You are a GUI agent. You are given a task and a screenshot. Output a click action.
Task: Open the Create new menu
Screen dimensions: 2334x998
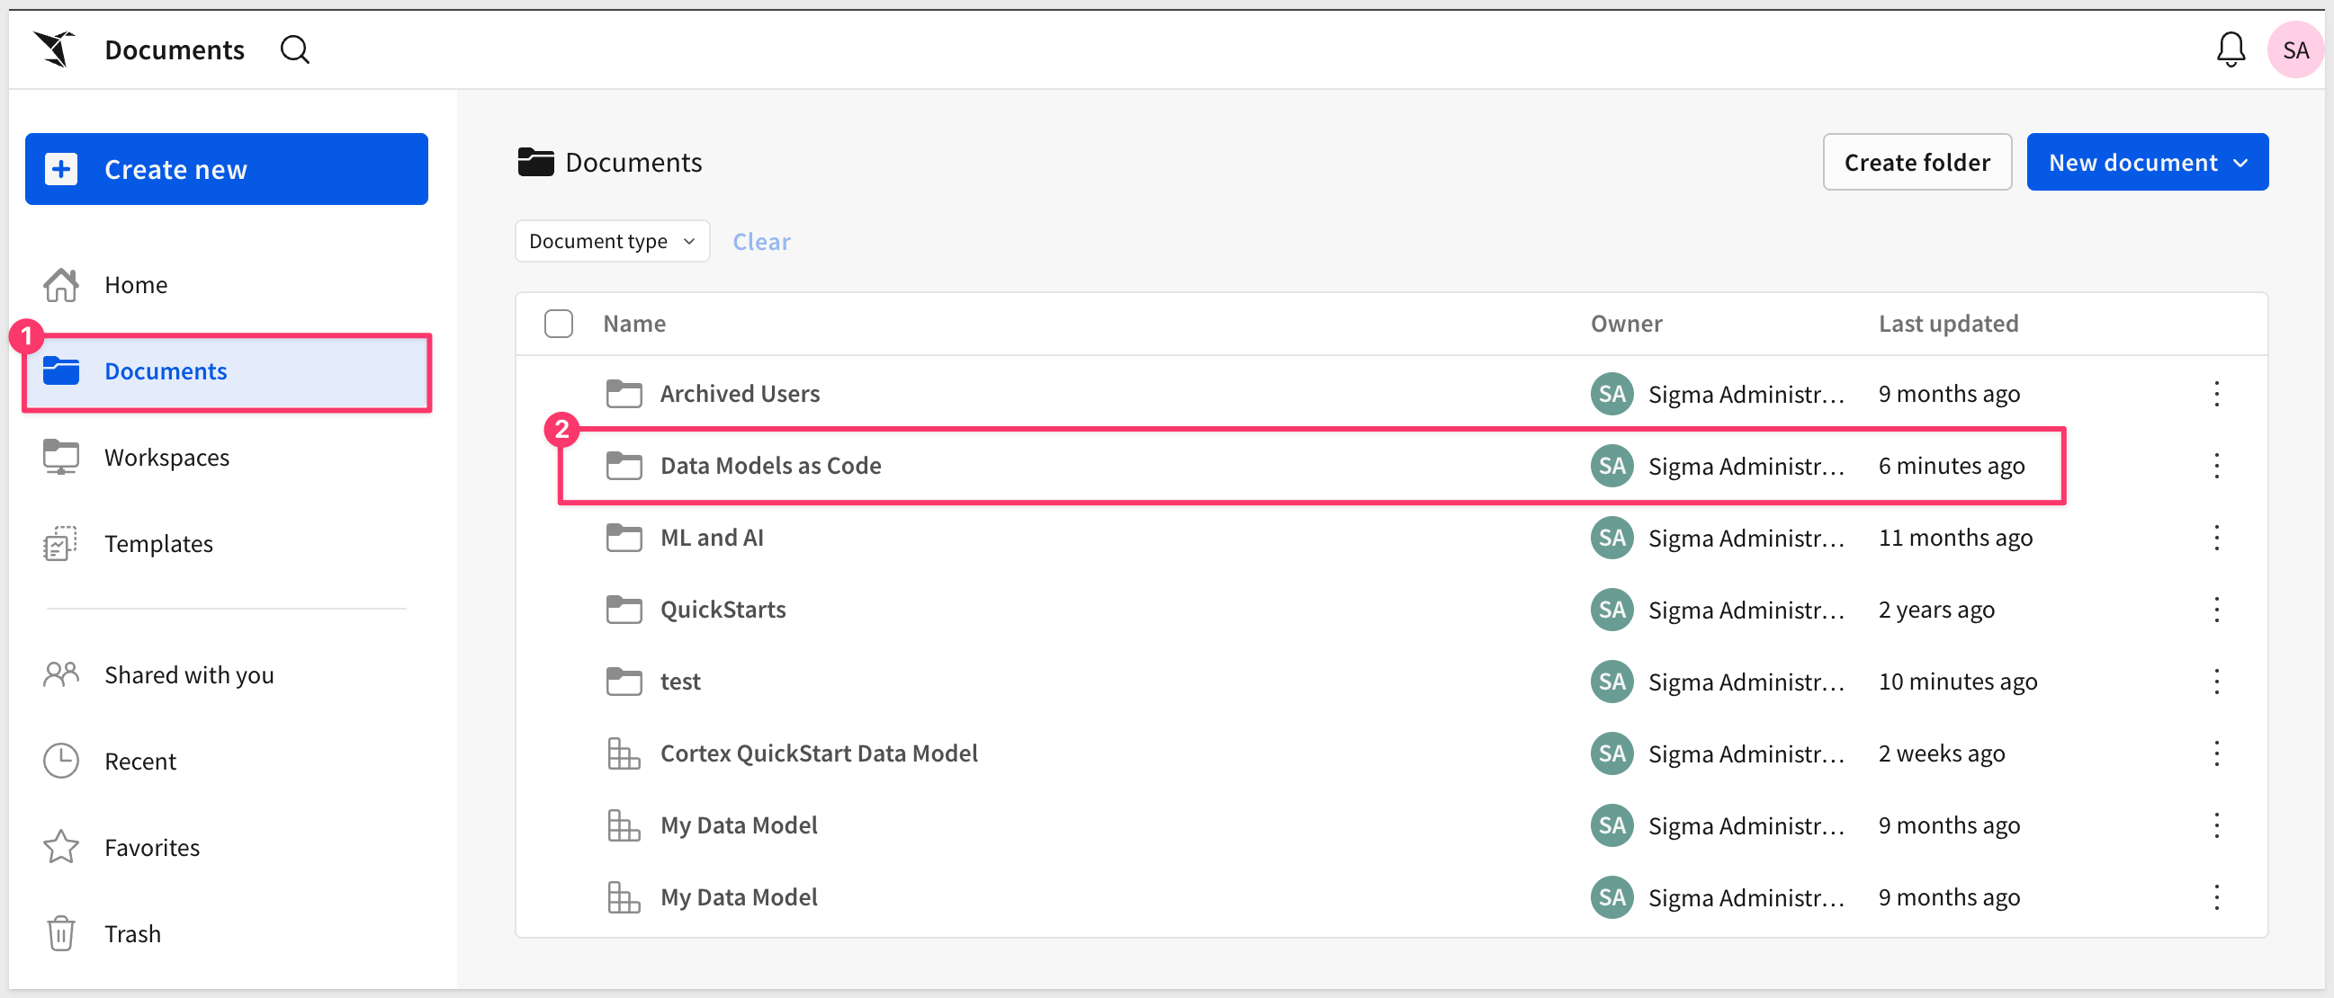point(227,169)
